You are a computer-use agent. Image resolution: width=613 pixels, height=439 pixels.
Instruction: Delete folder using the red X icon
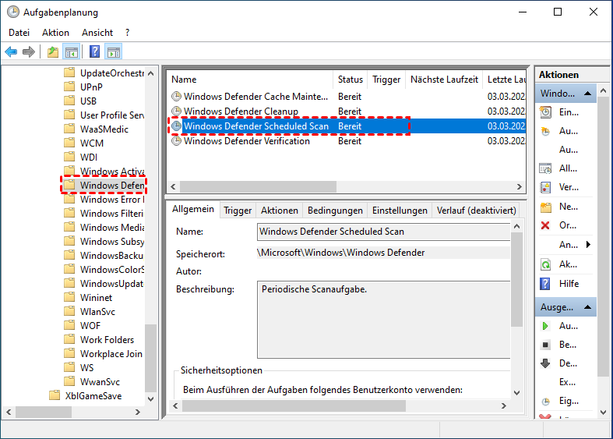pyautogui.click(x=546, y=225)
